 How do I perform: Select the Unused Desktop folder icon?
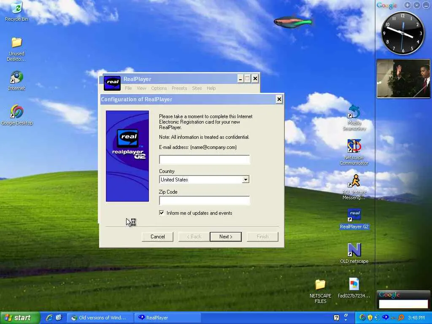(16, 49)
